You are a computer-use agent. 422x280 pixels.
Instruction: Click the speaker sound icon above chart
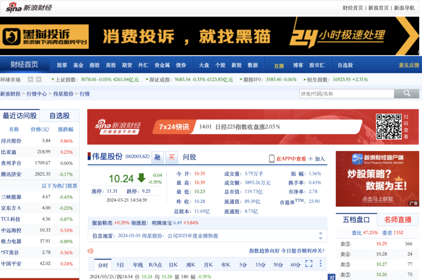pos(91,251)
